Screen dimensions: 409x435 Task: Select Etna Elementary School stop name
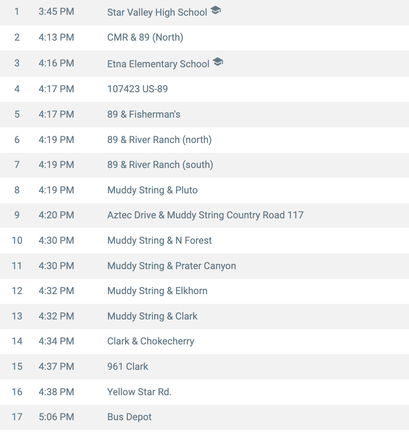158,64
